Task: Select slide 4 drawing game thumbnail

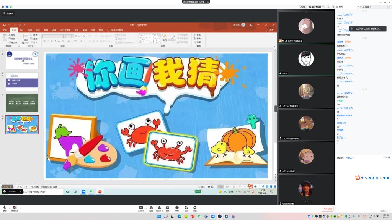Action: pyautogui.click(x=22, y=125)
